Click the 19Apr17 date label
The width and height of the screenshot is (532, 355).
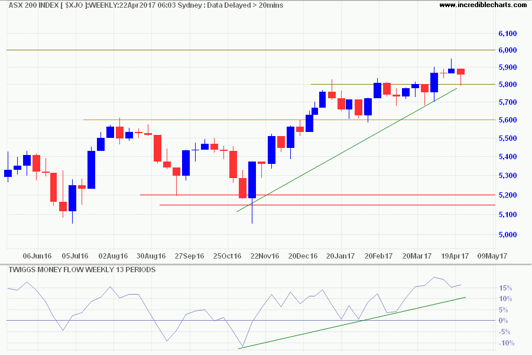tap(455, 256)
